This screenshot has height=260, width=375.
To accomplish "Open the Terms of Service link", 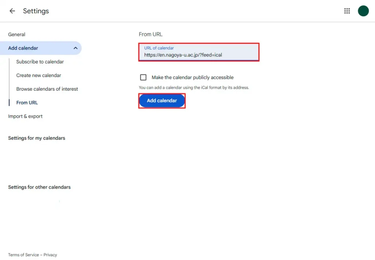I will click(x=23, y=254).
